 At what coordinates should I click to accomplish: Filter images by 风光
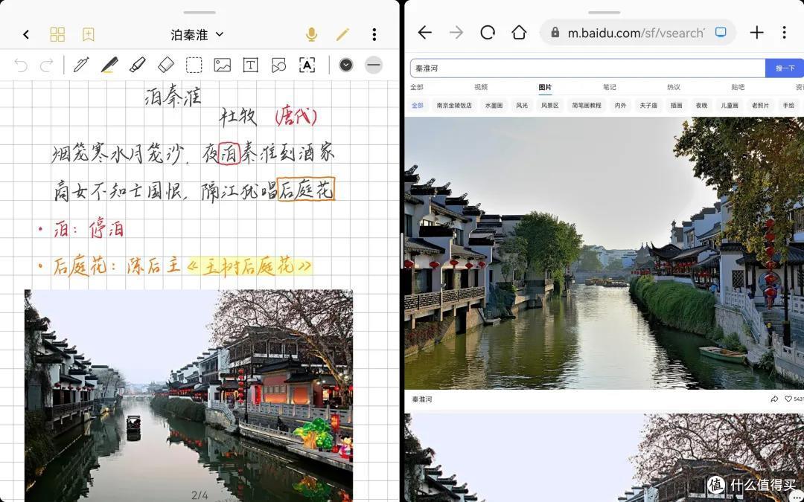point(522,106)
